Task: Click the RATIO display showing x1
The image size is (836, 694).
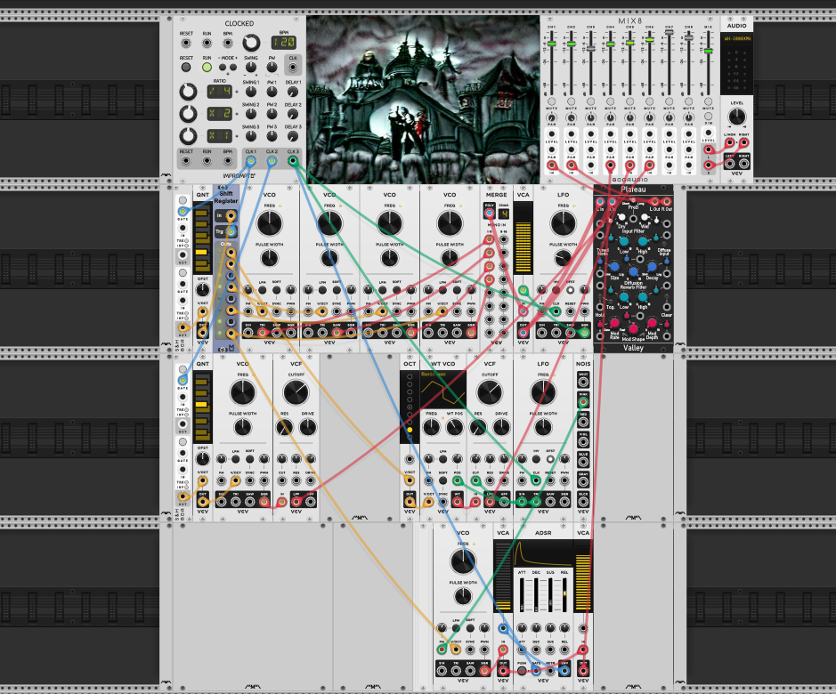Action: pos(220,135)
